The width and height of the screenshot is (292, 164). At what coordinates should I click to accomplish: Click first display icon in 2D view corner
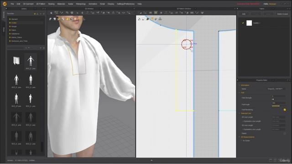coord(140,19)
